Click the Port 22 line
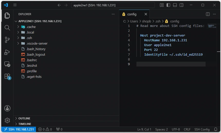221x133 pixels. tap(151, 50)
